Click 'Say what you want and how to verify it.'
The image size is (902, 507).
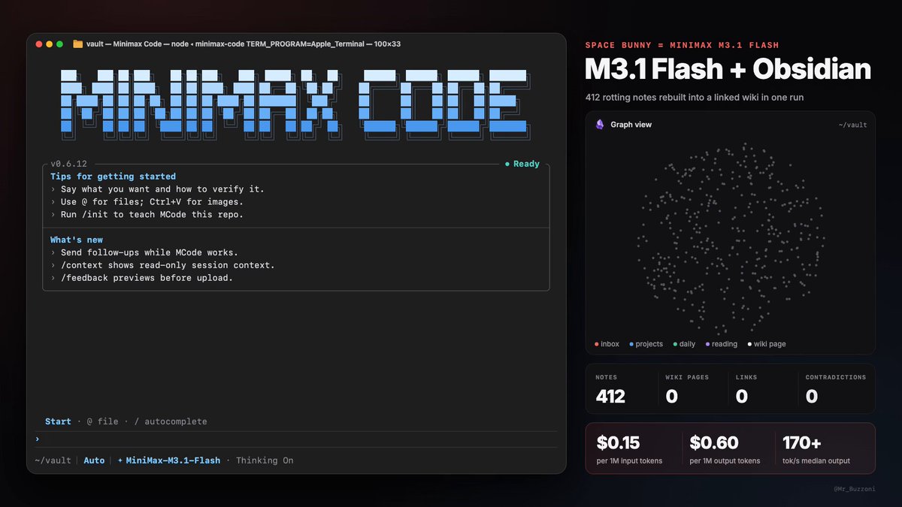coord(162,189)
